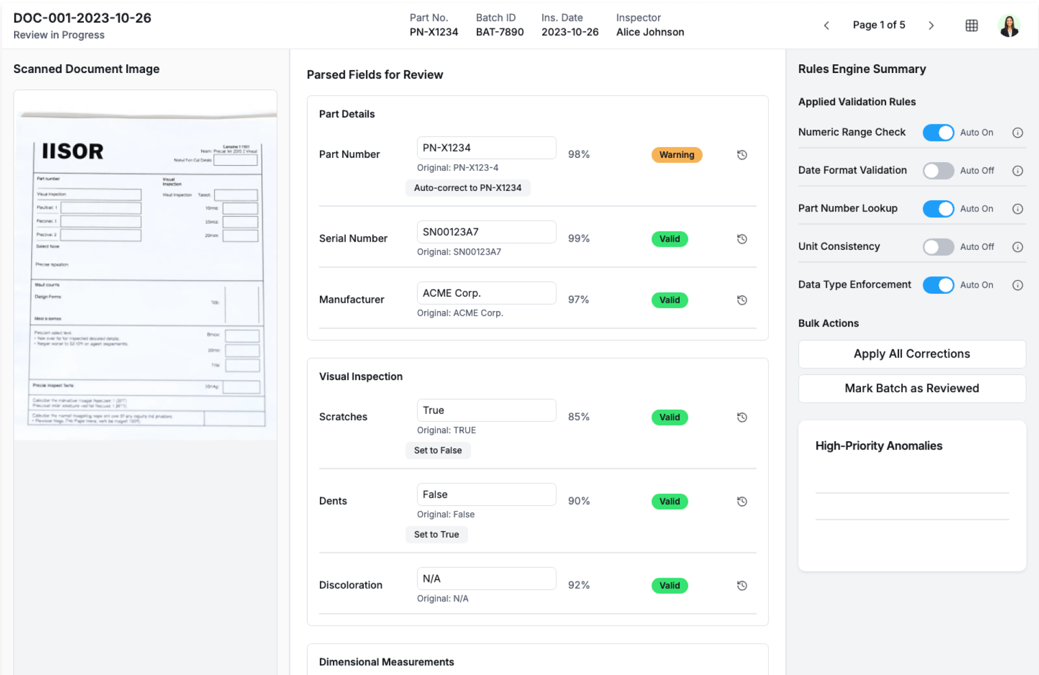This screenshot has height=675, width=1039.
Task: Click Auto-correct to PN-X1234 suggestion
Action: pos(468,188)
